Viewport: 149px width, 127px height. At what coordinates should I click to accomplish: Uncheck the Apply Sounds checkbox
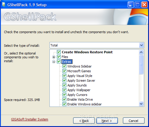point(64,85)
